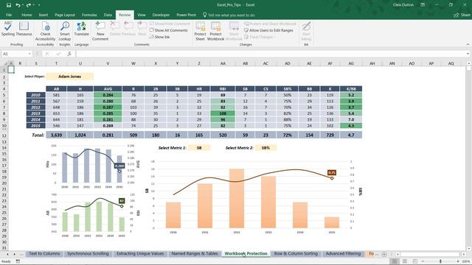Screen dimensions: 472x265
Task: Open the Synchronous Scrolling sheet tab
Action: (88, 253)
